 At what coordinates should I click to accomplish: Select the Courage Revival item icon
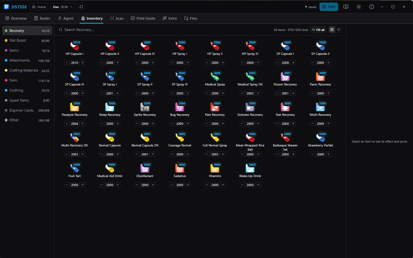point(180,137)
